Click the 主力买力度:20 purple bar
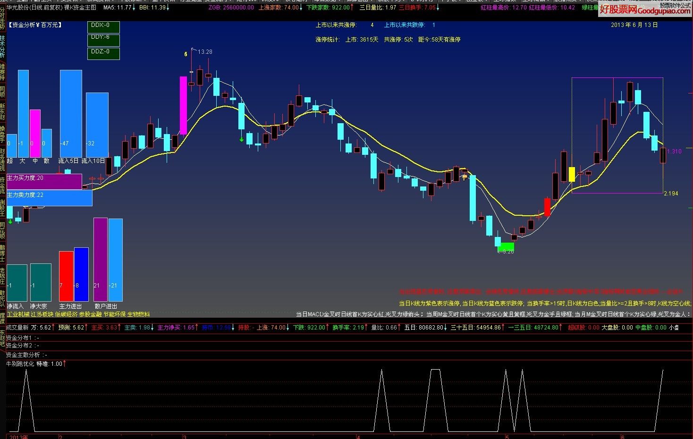 [44, 181]
